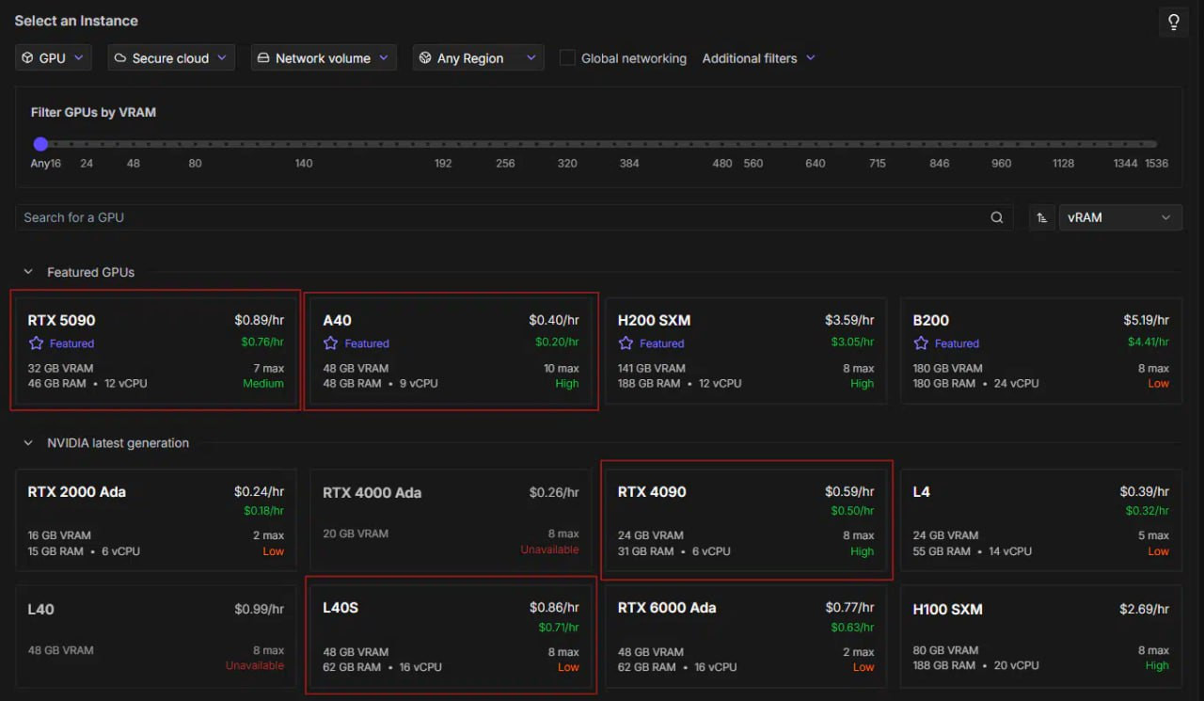This screenshot has width=1204, height=701.
Task: Collapse the NVIDIA latest generation section
Action: [28, 443]
